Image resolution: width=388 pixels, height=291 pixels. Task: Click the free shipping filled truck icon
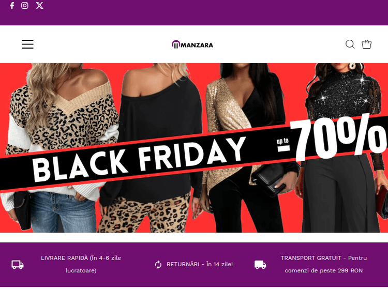[x=260, y=265]
